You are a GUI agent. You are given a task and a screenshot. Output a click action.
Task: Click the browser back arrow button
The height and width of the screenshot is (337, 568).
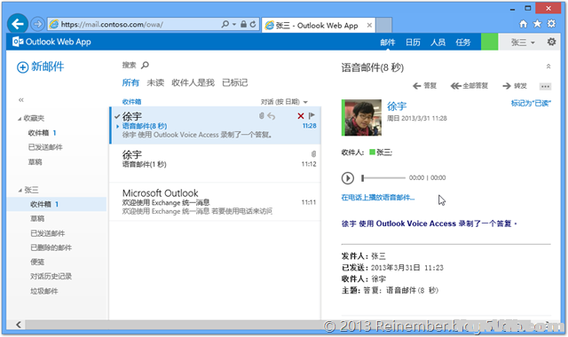[x=18, y=24]
